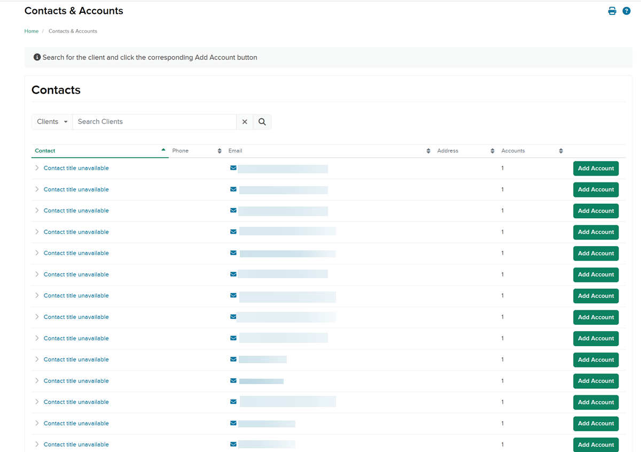Click the print icon at top right
The image size is (641, 452).
click(x=612, y=11)
